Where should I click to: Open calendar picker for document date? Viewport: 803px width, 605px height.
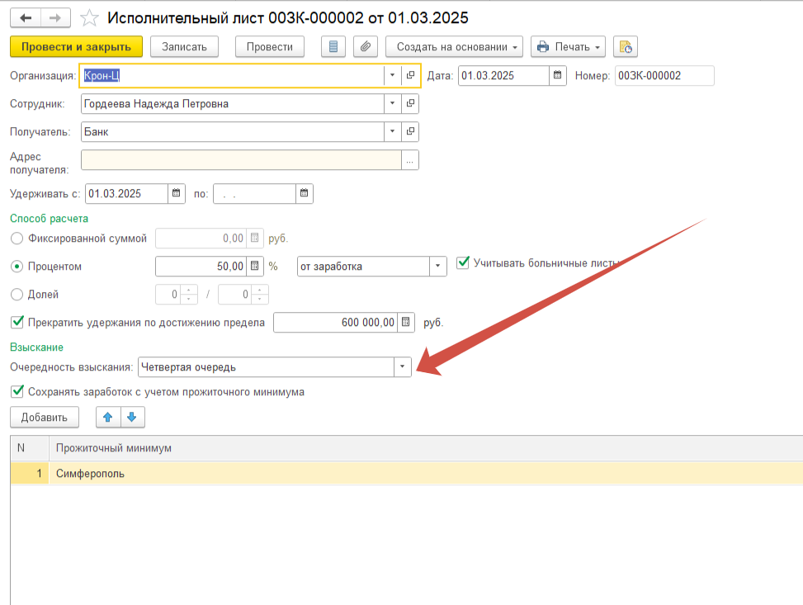coord(559,76)
